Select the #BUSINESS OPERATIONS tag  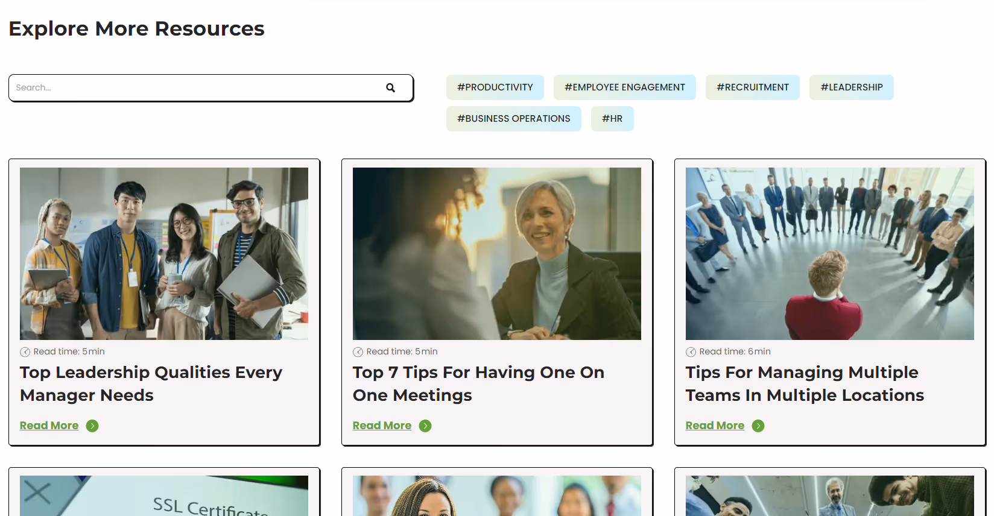tap(514, 119)
